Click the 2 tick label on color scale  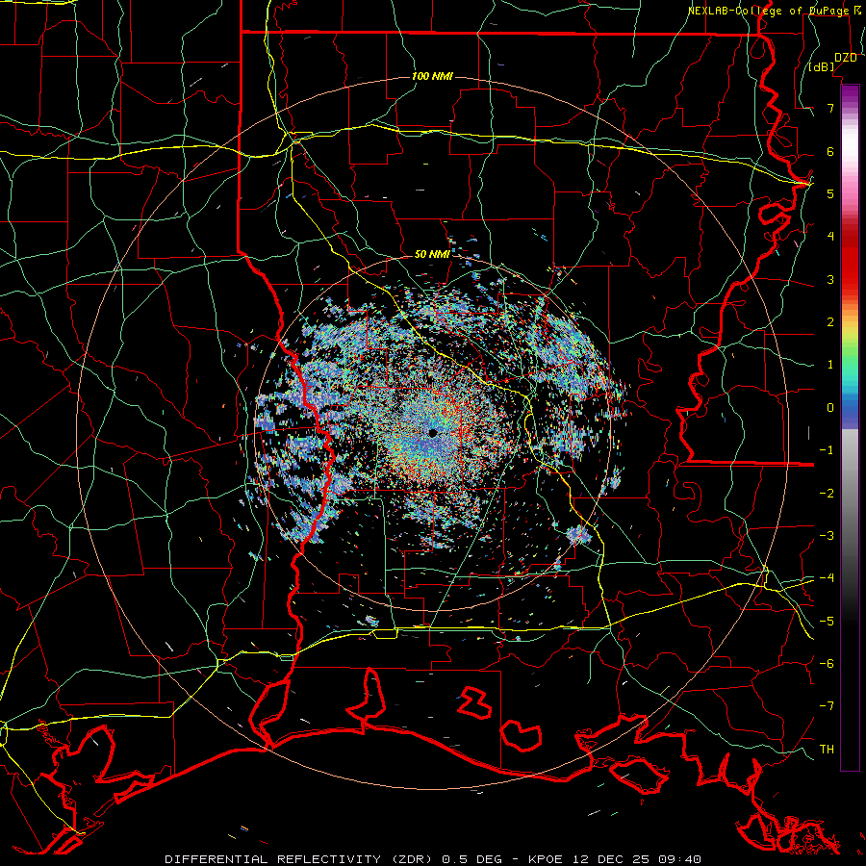click(830, 322)
